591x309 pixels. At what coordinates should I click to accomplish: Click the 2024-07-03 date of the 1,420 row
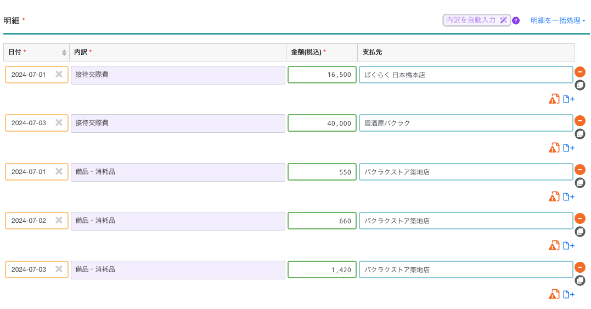tap(29, 269)
